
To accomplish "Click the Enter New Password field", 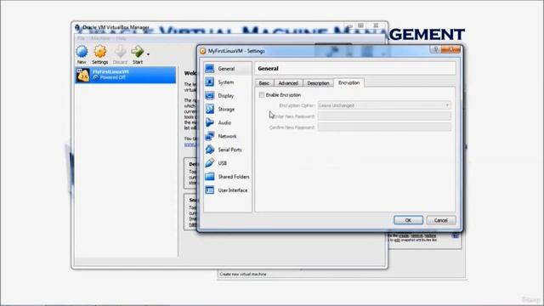I will [x=384, y=116].
